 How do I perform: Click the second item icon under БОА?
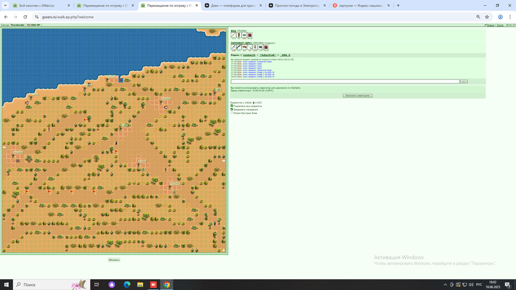point(239,35)
